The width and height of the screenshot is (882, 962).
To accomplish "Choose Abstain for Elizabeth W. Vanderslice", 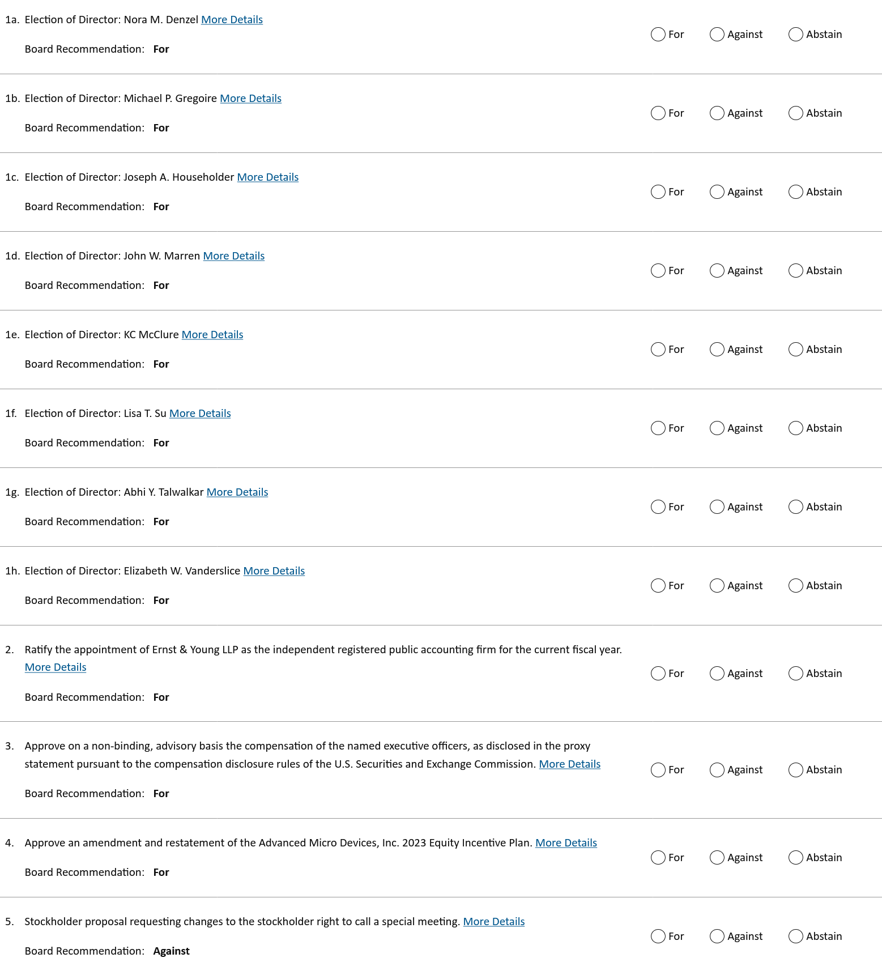I will coord(795,586).
